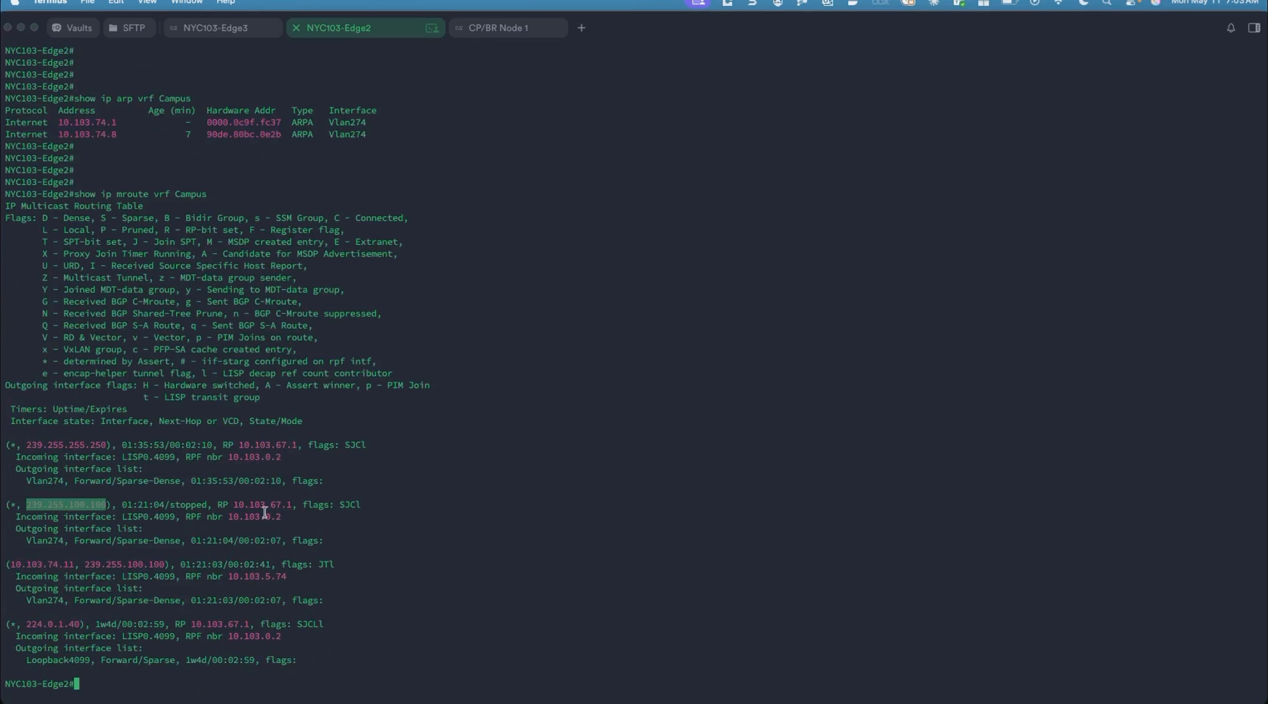Click the group address 224.0.1.40

(x=53, y=624)
